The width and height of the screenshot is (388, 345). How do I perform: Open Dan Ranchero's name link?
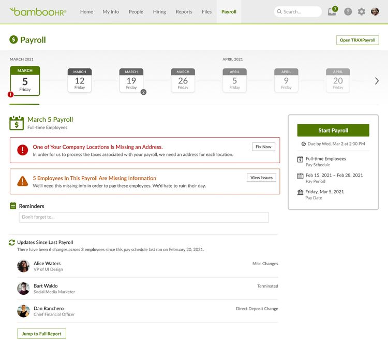coord(49,308)
